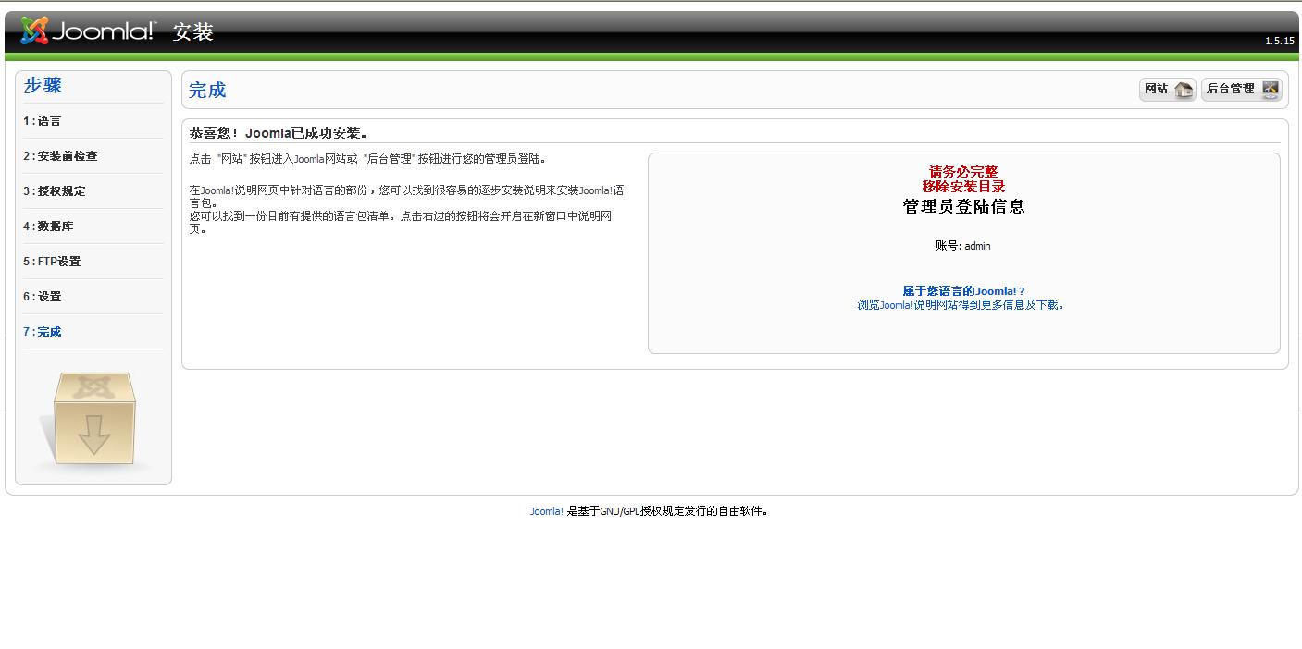Select step 3: 授权规定

click(x=55, y=191)
